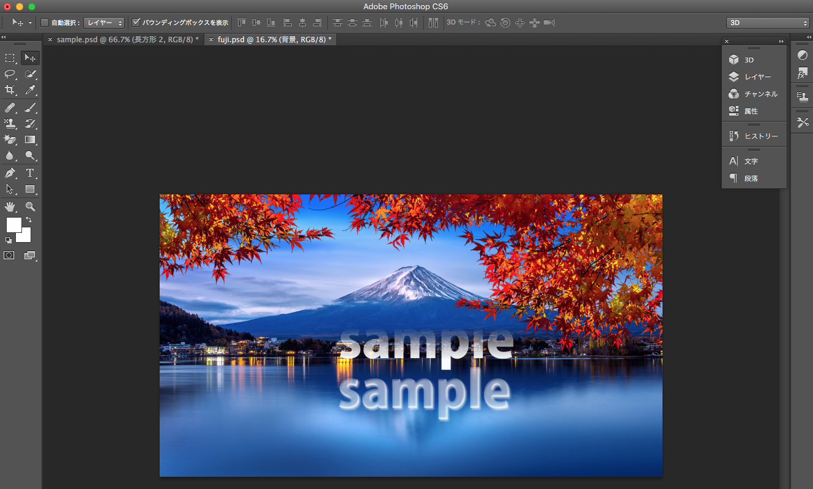This screenshot has height=489, width=813.
Task: Switch to the sample.psd document tab
Action: 128,39
